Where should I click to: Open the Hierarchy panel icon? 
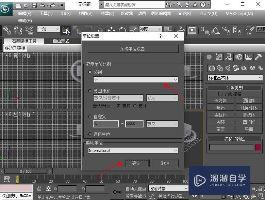229,57
